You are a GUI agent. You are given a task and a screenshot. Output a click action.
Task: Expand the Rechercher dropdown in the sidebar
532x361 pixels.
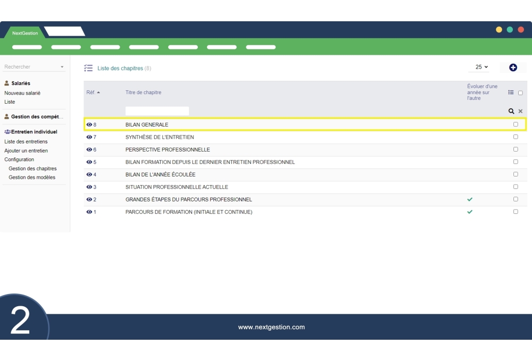pos(62,67)
